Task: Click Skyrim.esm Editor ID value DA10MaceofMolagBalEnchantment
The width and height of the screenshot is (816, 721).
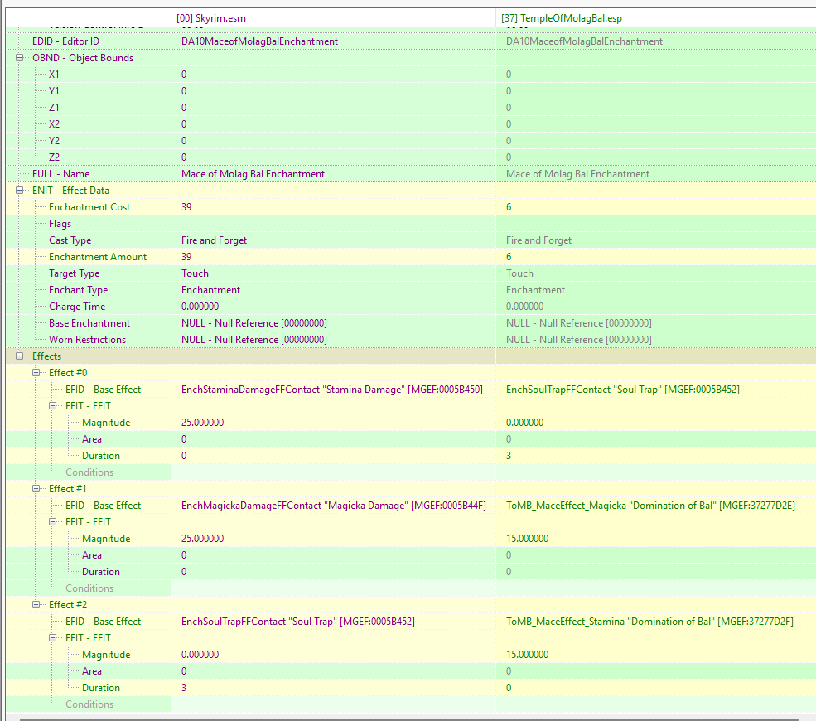Action: click(259, 41)
